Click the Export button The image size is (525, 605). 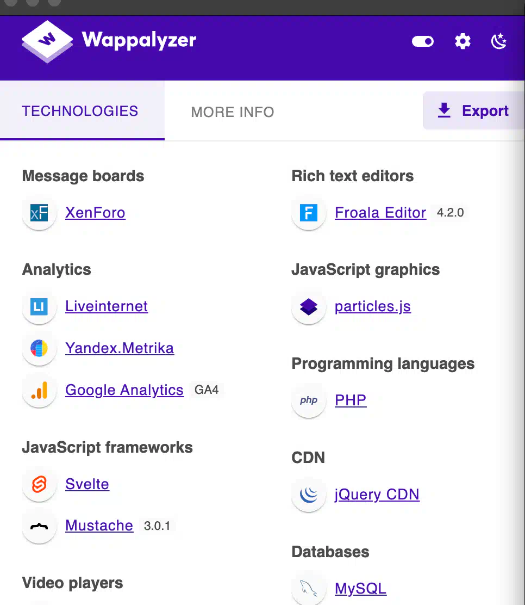(x=473, y=111)
